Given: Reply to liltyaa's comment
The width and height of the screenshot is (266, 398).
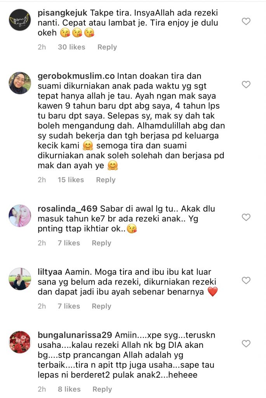Looking at the screenshot, I should [x=101, y=306].
